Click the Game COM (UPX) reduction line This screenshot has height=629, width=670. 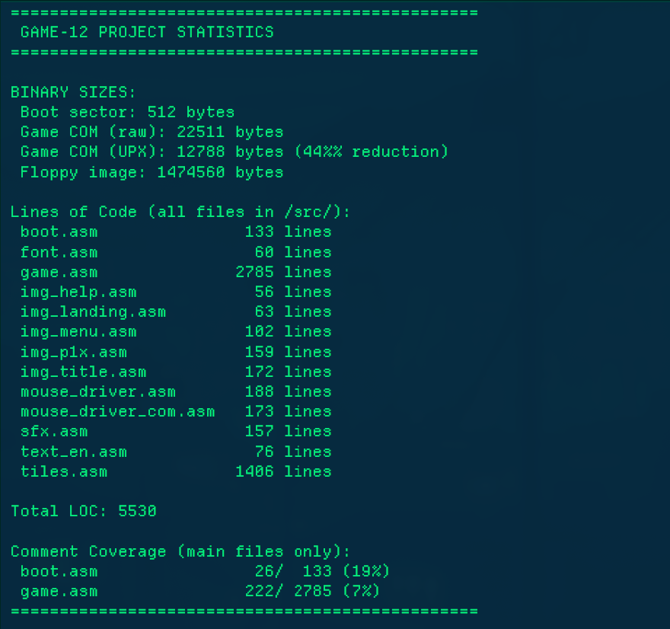tap(234, 152)
